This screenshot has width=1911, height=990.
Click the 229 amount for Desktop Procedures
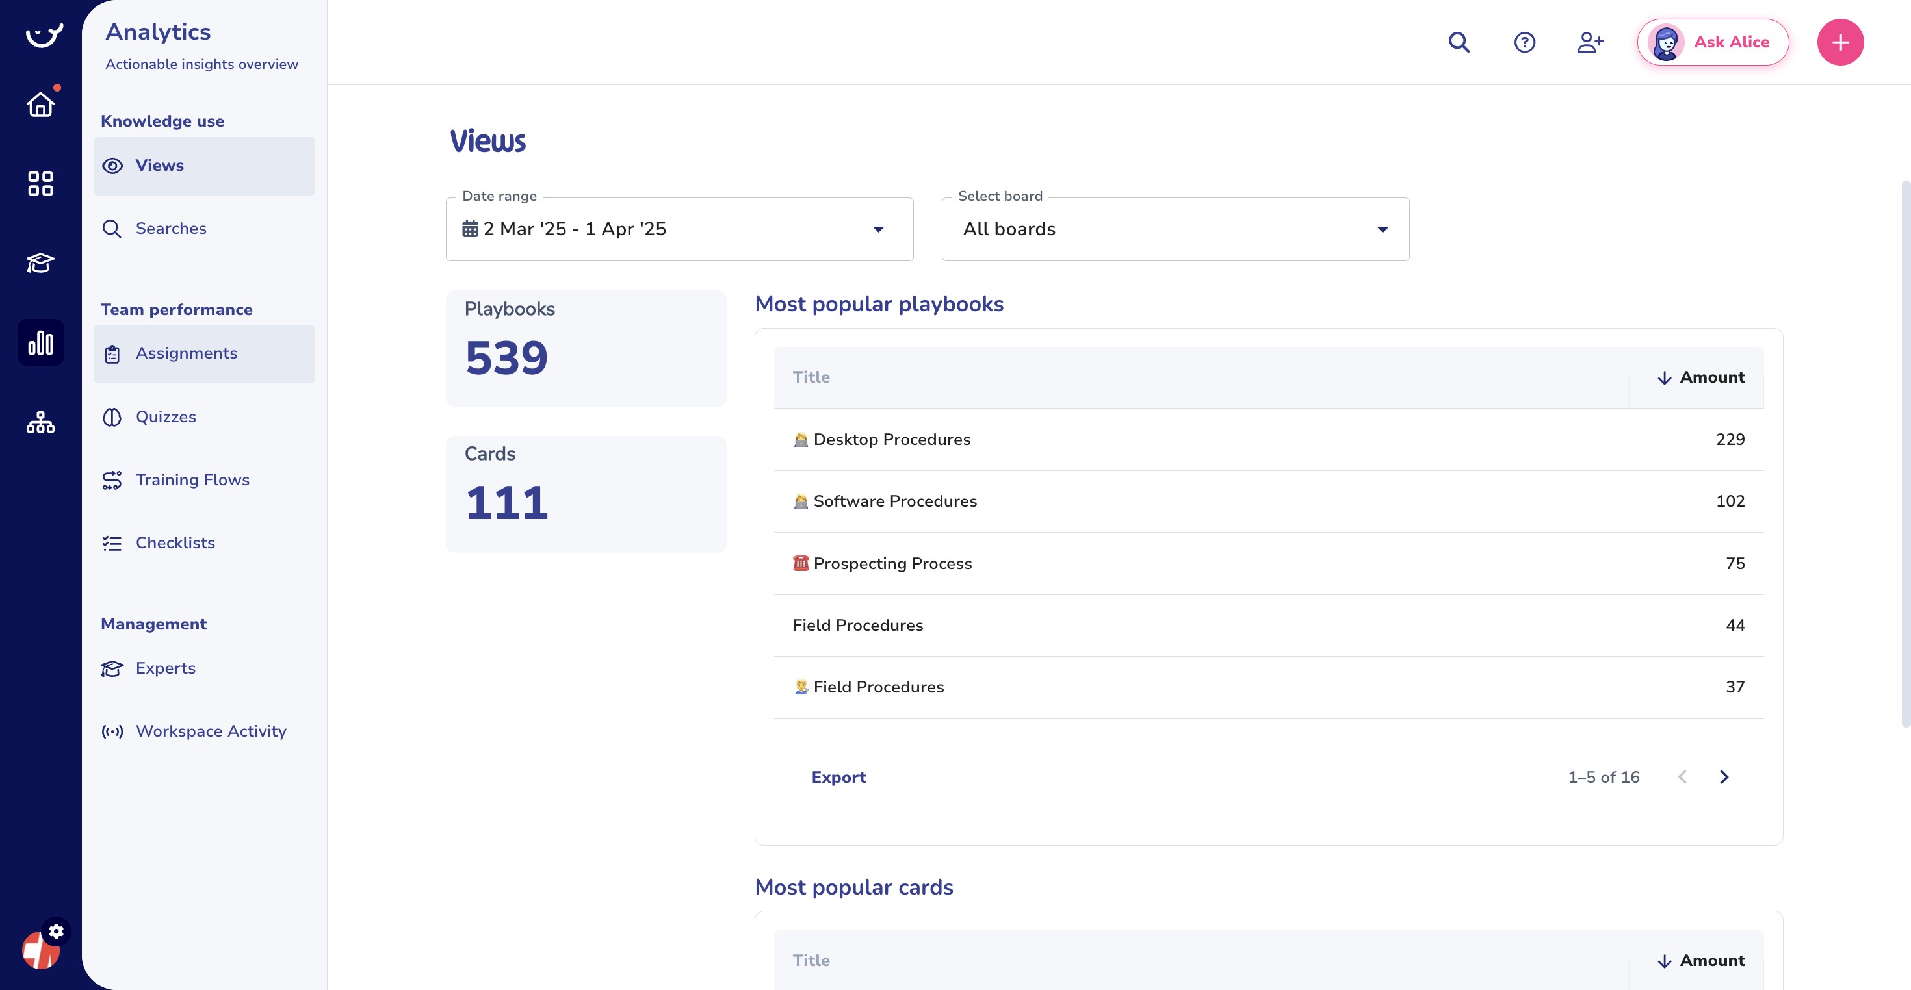[1730, 439]
